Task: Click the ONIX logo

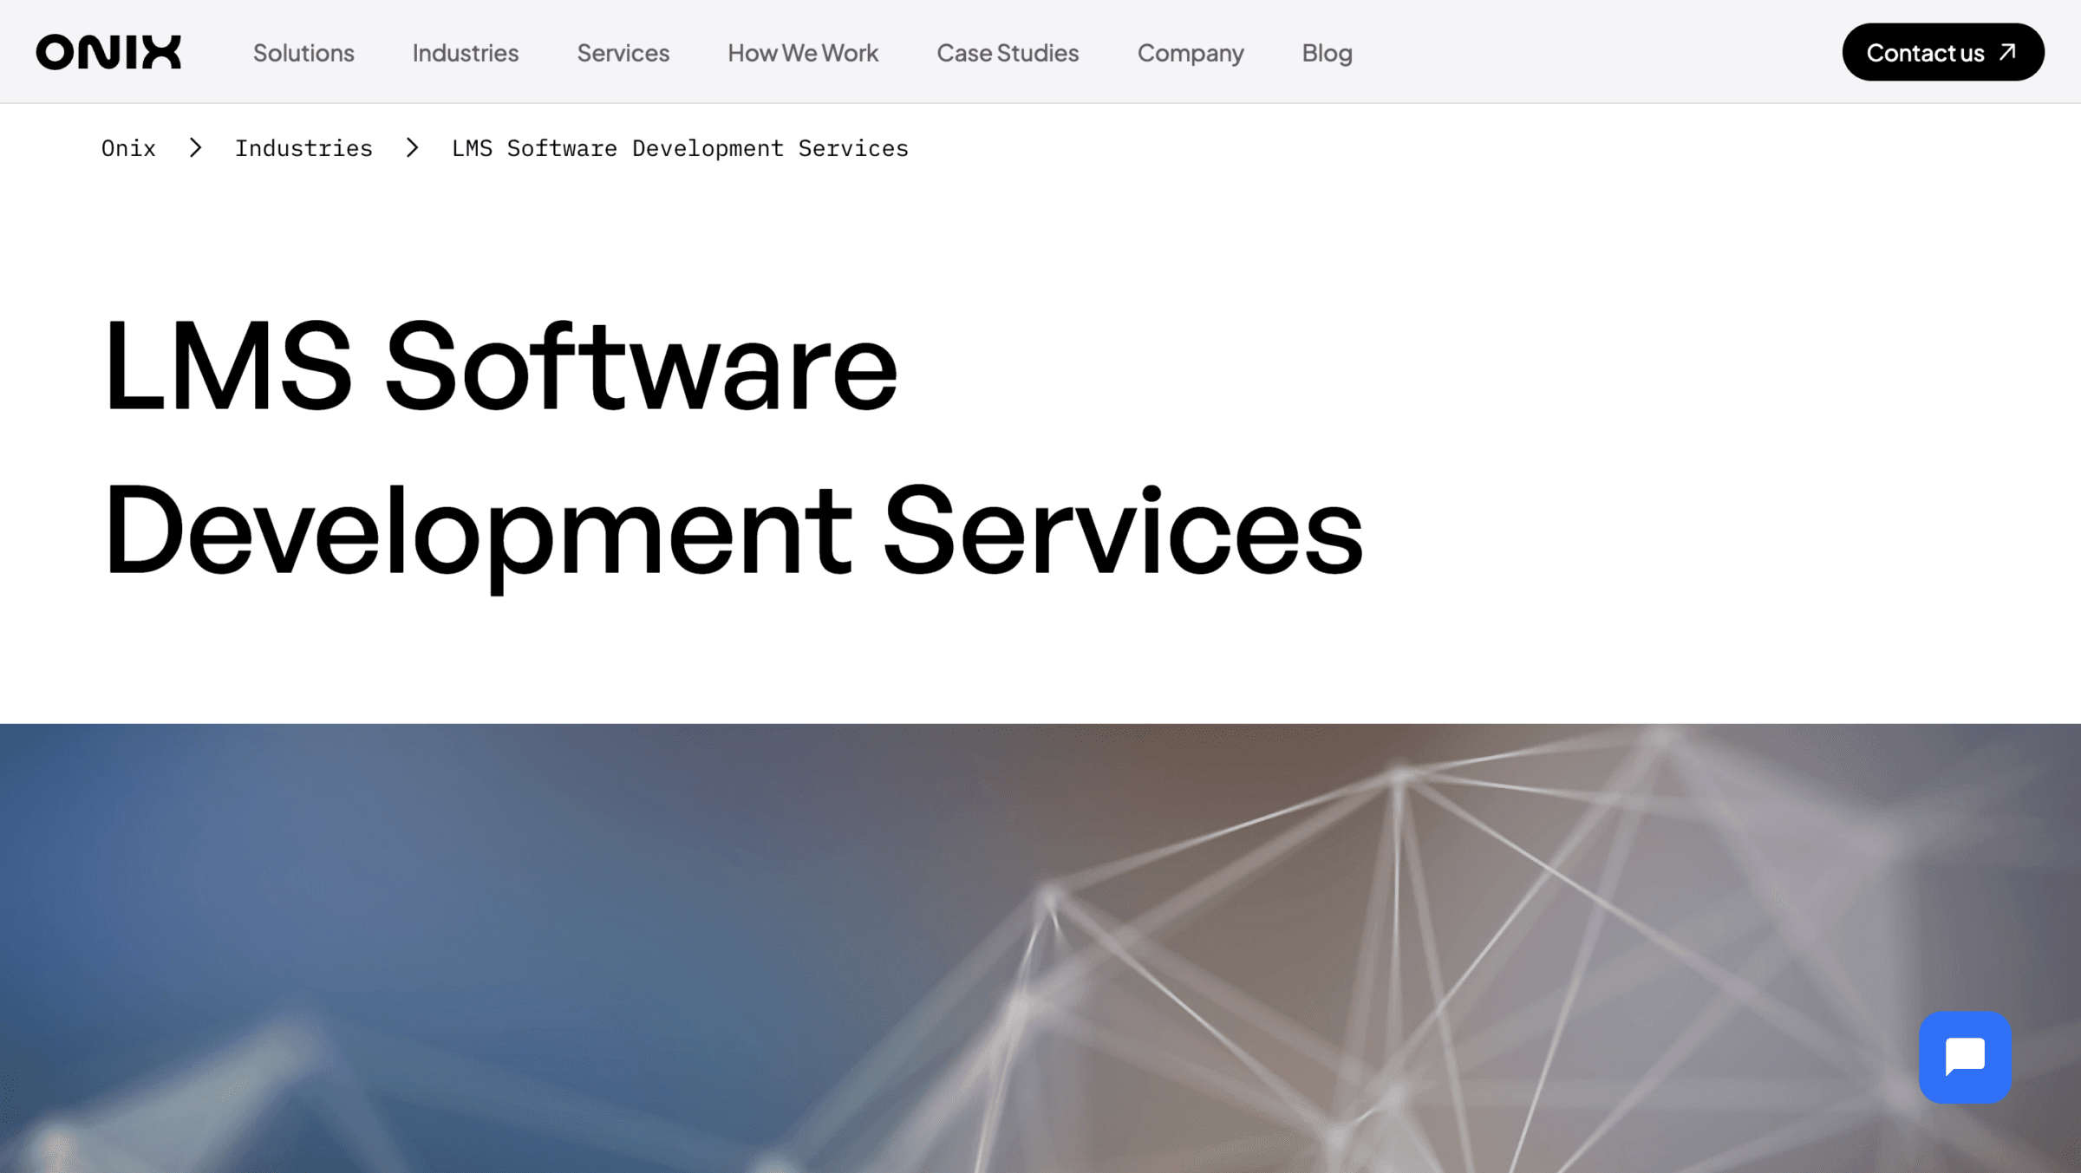Action: click(108, 52)
